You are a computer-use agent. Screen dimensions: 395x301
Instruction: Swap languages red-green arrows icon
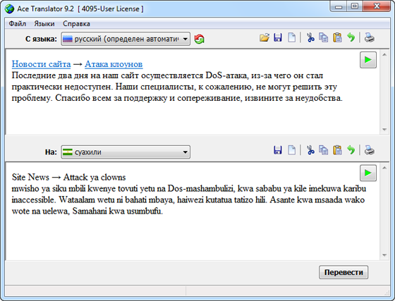(199, 39)
